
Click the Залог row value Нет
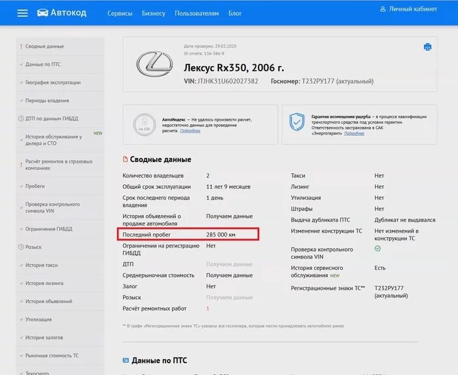211,286
